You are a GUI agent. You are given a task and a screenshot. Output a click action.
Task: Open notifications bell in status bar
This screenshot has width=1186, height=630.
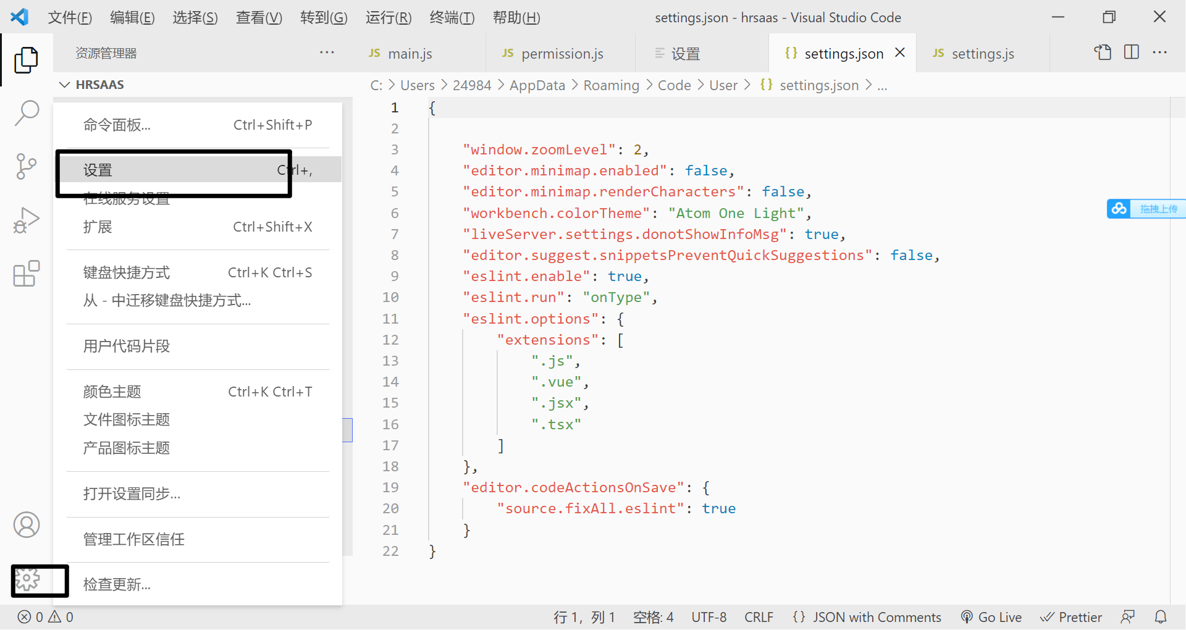tap(1161, 617)
